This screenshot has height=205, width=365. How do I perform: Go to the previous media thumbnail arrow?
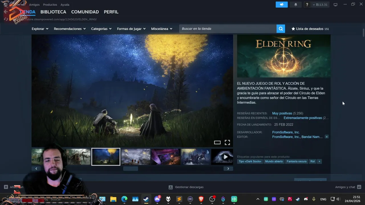[36, 169]
